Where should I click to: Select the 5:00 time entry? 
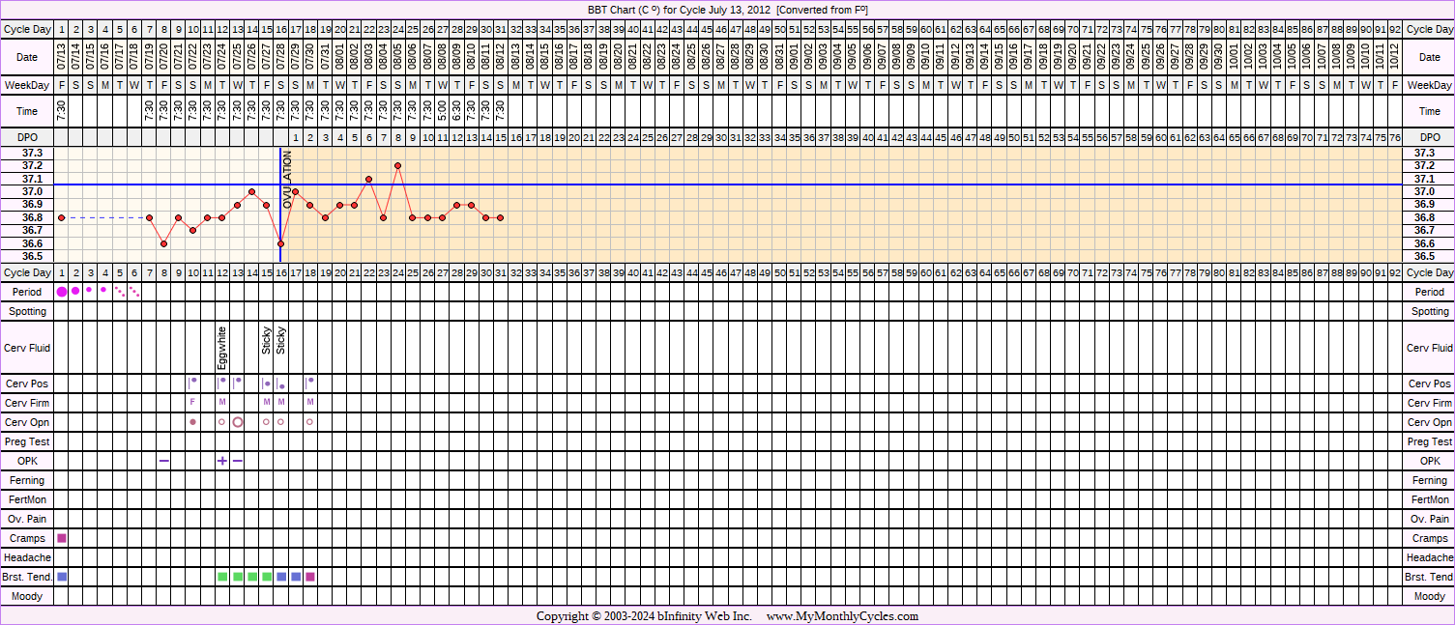tap(442, 111)
